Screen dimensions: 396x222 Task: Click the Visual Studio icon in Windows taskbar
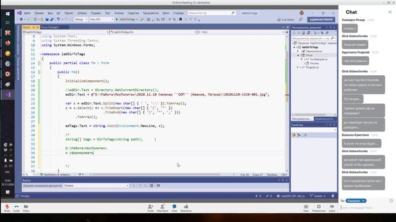click(7, 94)
